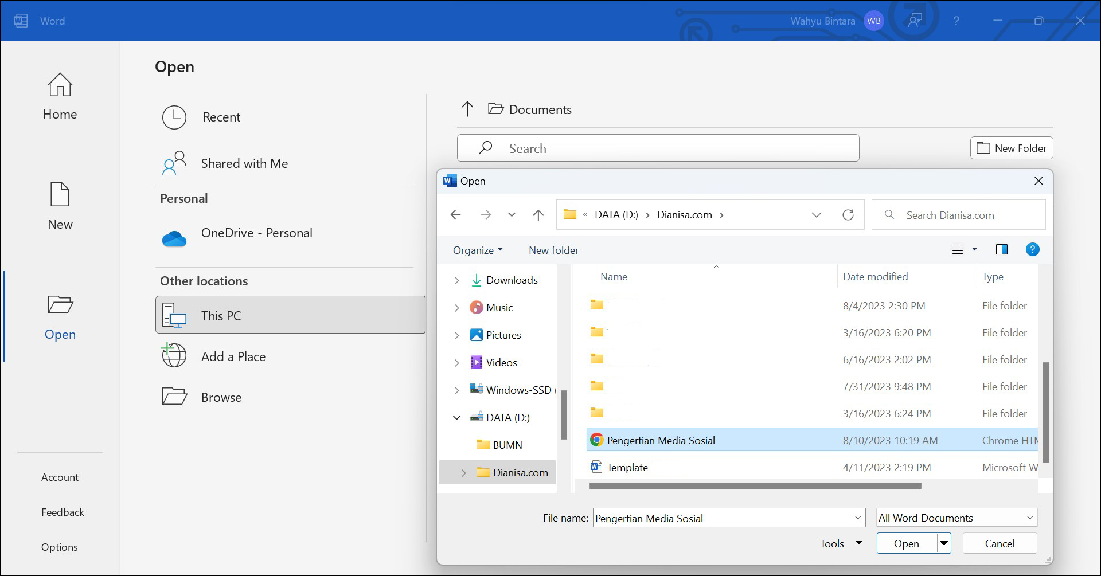The height and width of the screenshot is (576, 1101).
Task: Click the Add a Place globe icon
Action: 174,355
